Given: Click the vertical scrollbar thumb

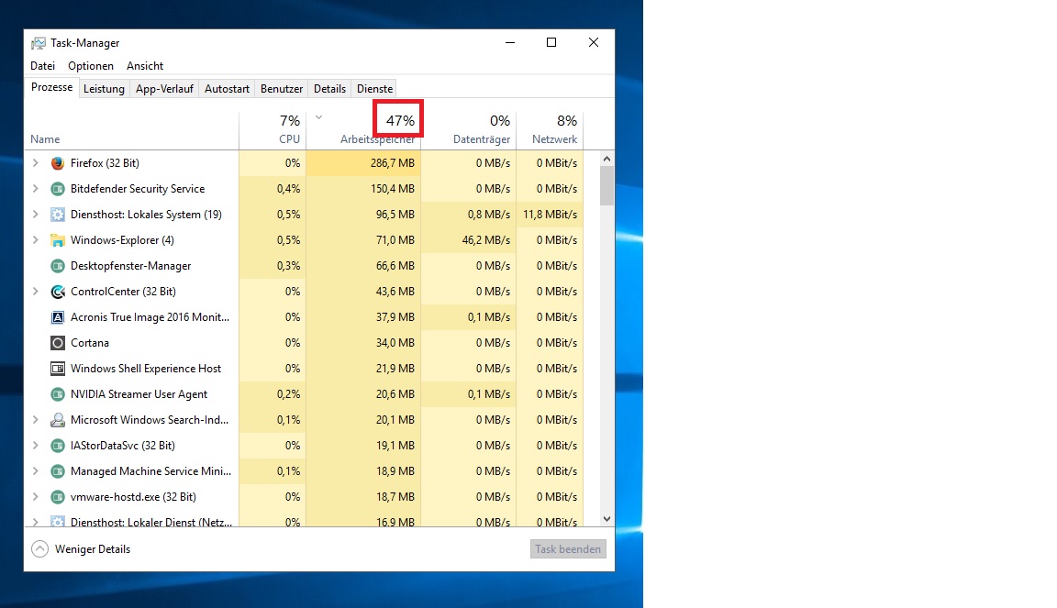Looking at the screenshot, I should tap(606, 185).
